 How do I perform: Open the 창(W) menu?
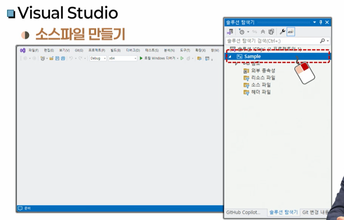pos(215,50)
